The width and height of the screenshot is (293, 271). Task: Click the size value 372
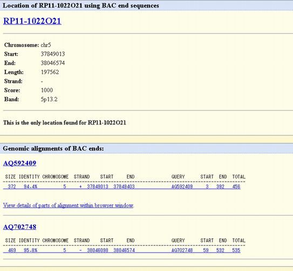coord(12,187)
